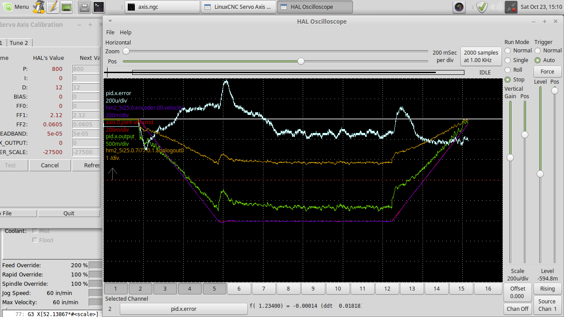The image size is (564, 317).
Task: Click the Trigger Pos slider handle
Action: click(x=554, y=91)
